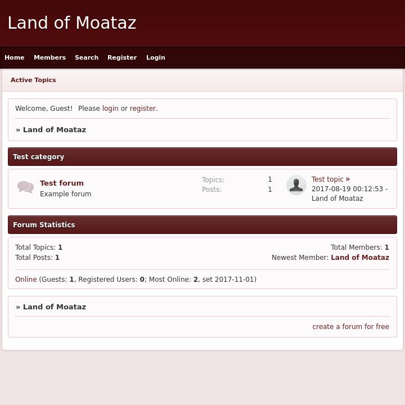Click the last poster avatar icon
Viewport: 405px width, 405px height.
click(x=296, y=185)
